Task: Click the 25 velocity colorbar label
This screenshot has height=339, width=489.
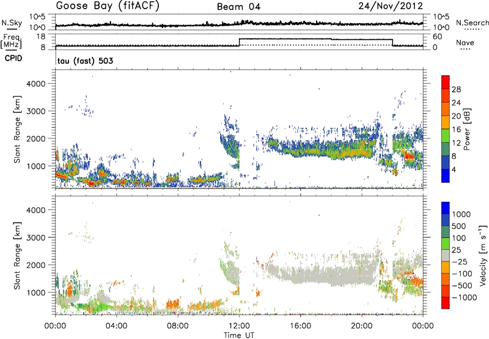Action: coord(456,250)
